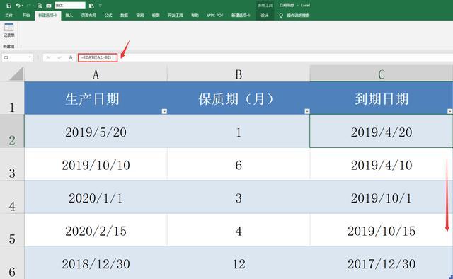Screen dimensions: 453x279
Task: Select cell with 2019/10/15
Action: (x=382, y=230)
